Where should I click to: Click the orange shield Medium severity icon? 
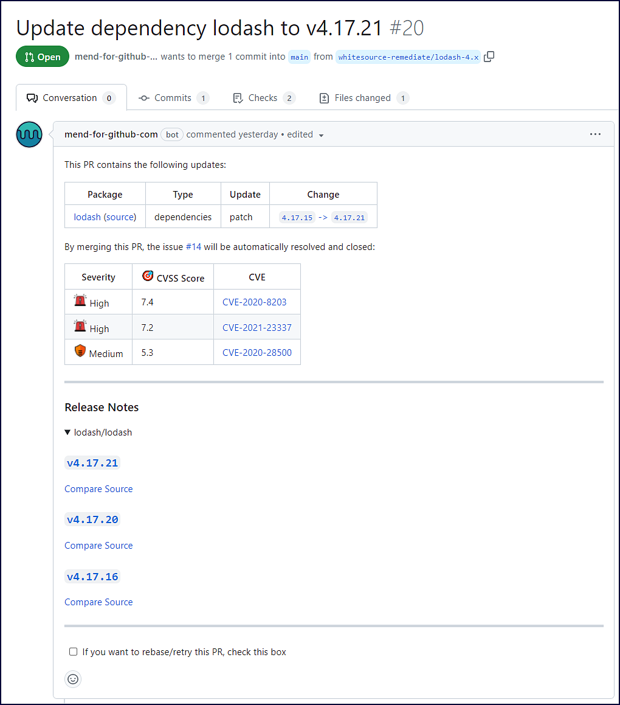pyautogui.click(x=80, y=351)
